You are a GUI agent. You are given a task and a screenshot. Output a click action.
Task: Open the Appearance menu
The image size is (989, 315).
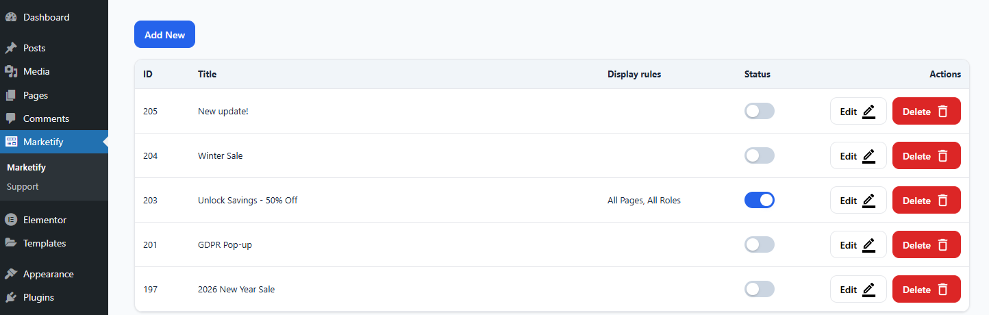[54, 274]
